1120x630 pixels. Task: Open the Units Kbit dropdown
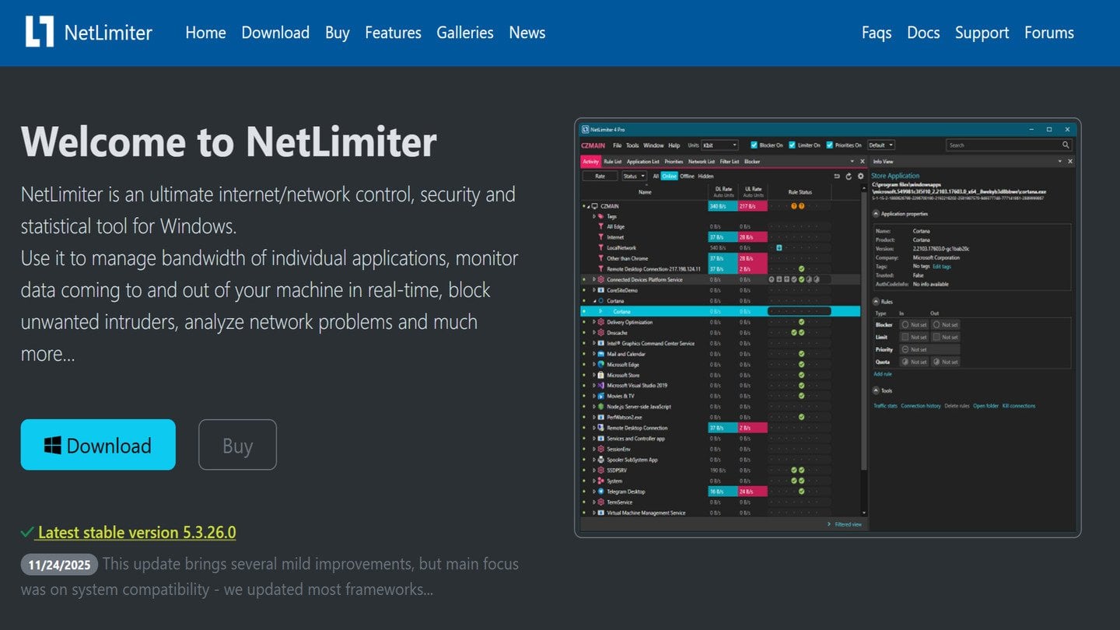coord(719,145)
